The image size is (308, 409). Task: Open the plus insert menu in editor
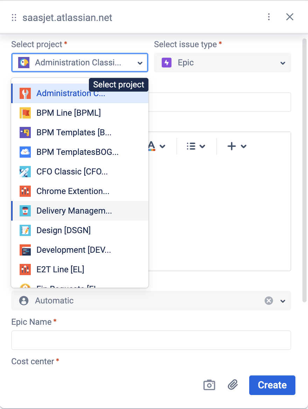(x=237, y=146)
